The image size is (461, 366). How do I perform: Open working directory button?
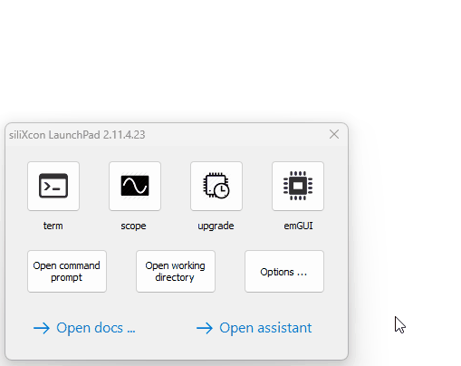coord(176,271)
